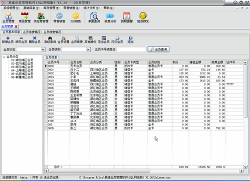The width and height of the screenshot is (250, 181).
Task: Collapse the 会员分类 tree root
Action: 3,57
